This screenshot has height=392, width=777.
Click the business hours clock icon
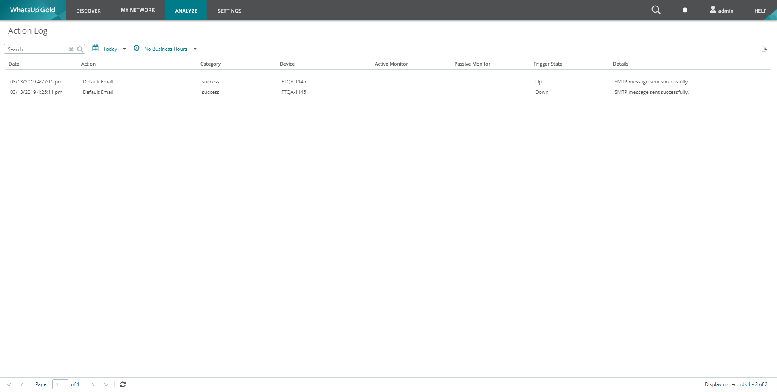pyautogui.click(x=137, y=48)
